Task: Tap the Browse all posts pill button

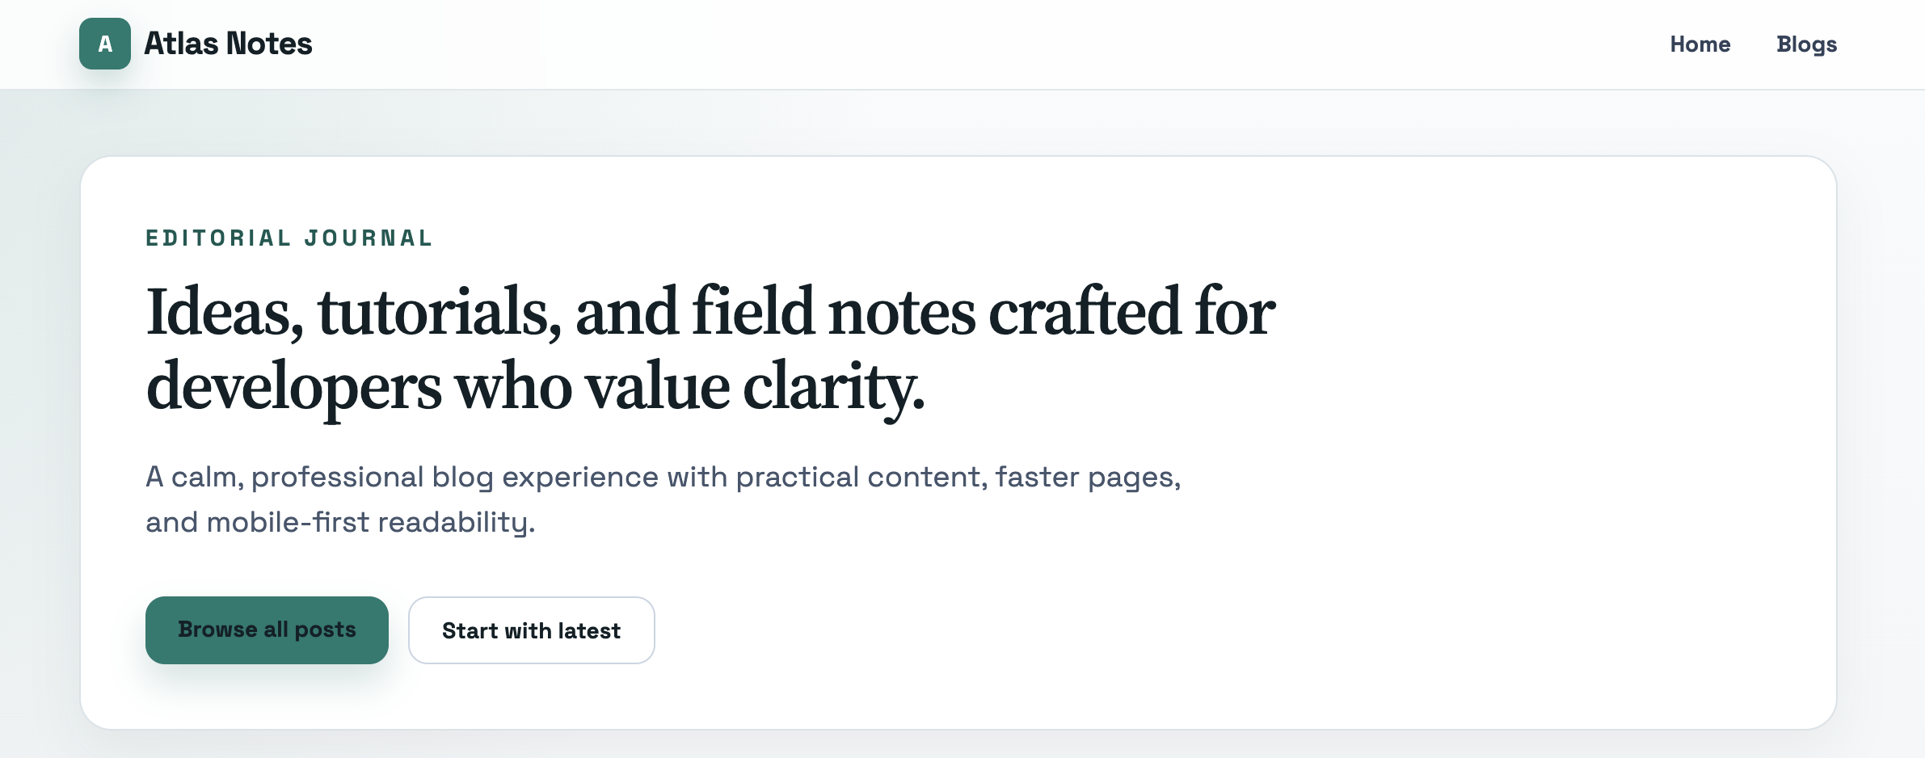Action: pyautogui.click(x=267, y=630)
